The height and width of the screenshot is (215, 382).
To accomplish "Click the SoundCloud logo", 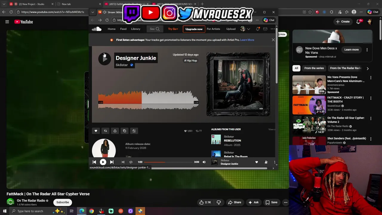I will pos(97,29).
